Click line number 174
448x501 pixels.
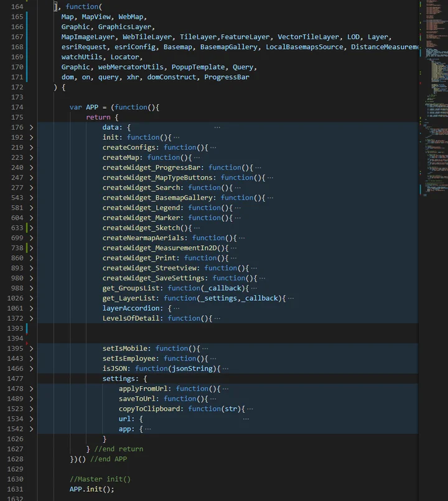click(17, 108)
